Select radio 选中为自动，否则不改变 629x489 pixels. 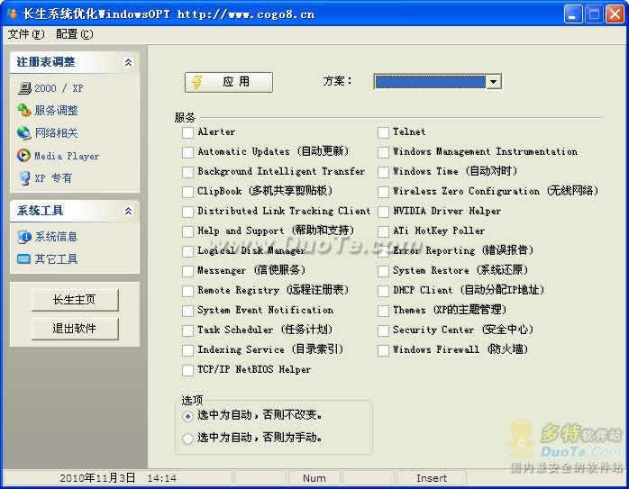187,416
